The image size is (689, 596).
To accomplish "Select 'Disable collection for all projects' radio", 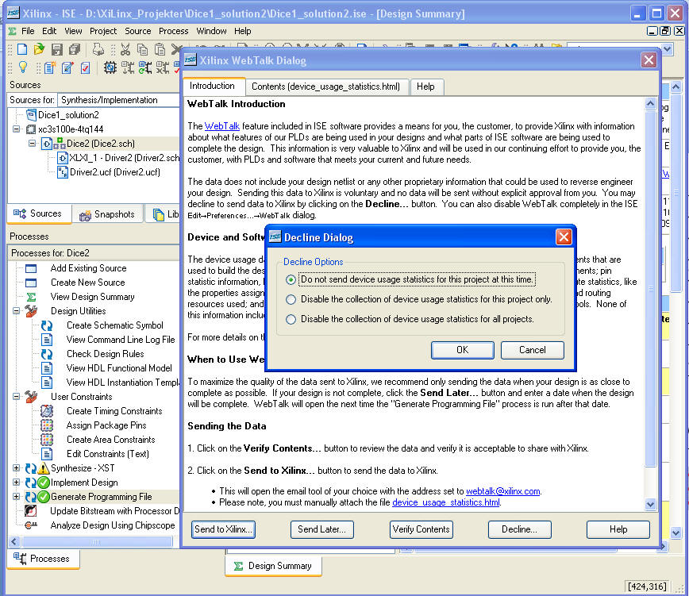I will 291,319.
